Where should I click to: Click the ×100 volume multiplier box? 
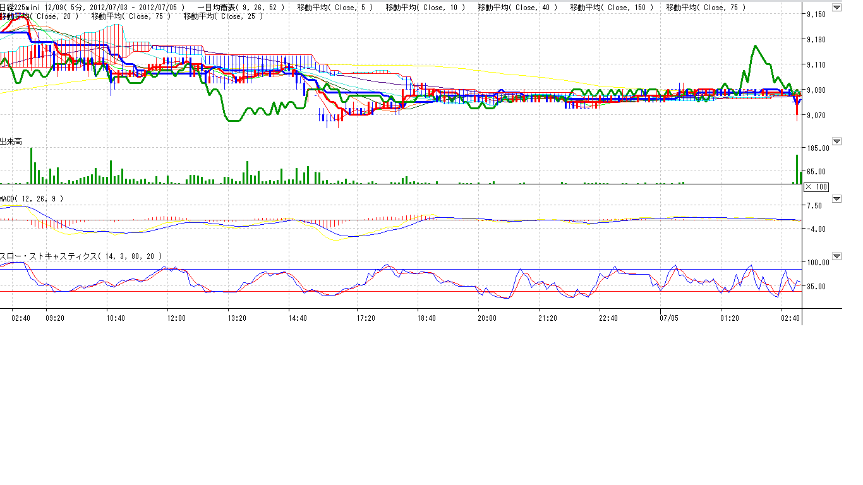click(816, 187)
